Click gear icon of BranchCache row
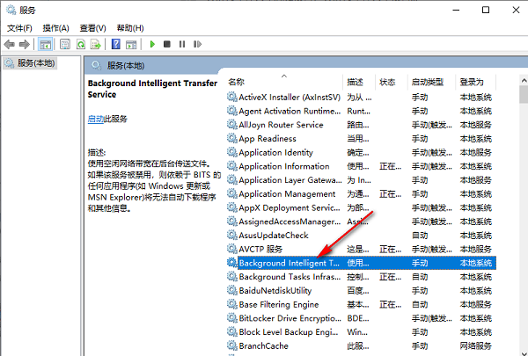 [231, 345]
